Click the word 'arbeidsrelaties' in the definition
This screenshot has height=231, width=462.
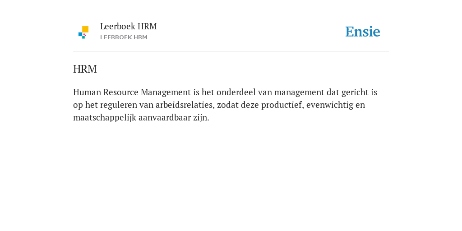point(185,105)
